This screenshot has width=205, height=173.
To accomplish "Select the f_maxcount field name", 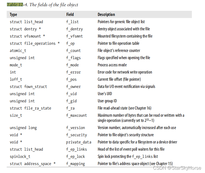I will pyautogui.click(x=76, y=115).
